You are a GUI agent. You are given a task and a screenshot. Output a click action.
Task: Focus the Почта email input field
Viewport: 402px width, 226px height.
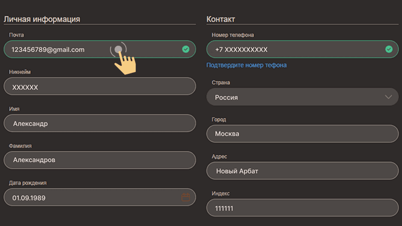tap(99, 49)
